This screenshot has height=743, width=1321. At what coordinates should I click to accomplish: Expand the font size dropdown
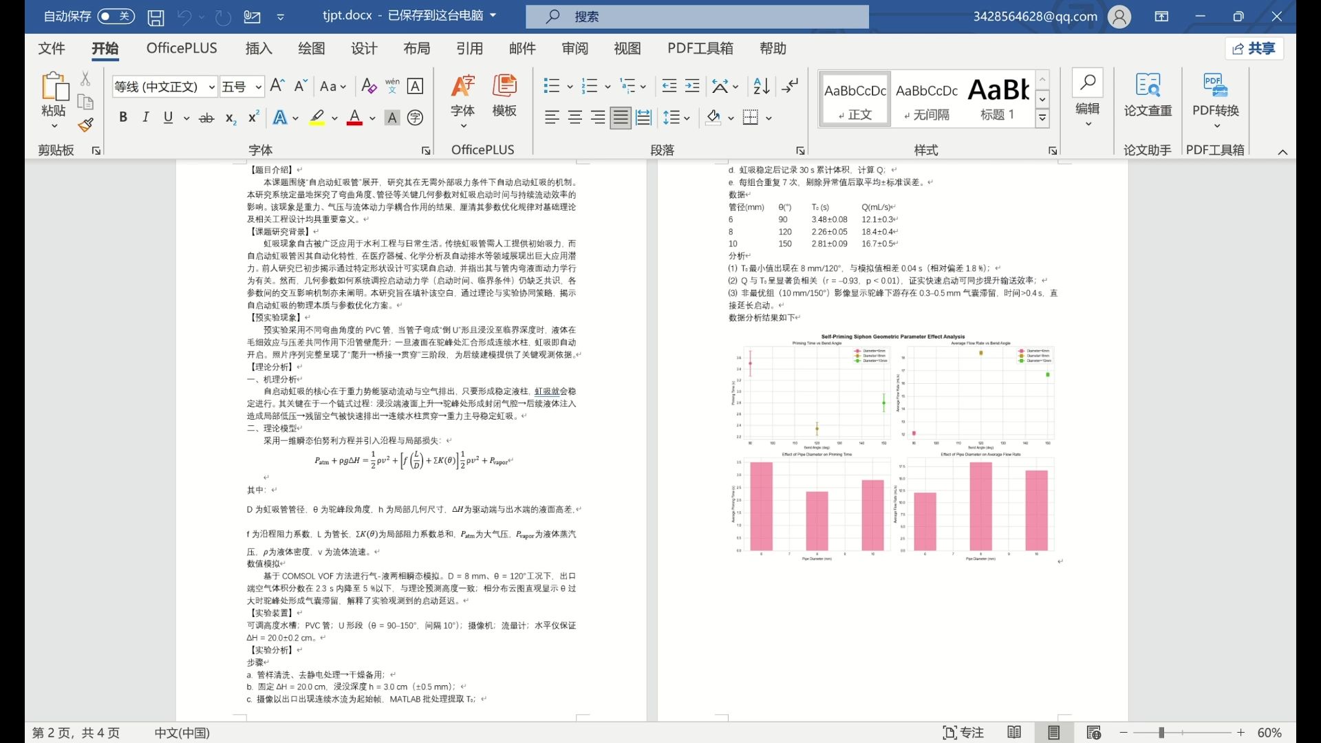click(258, 87)
